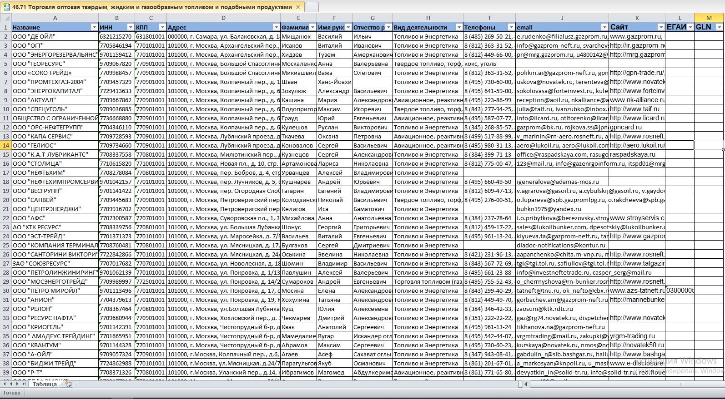This screenshot has width=725, height=399.
Task: Select ИНН cell 6321215270
Action: click(x=117, y=36)
